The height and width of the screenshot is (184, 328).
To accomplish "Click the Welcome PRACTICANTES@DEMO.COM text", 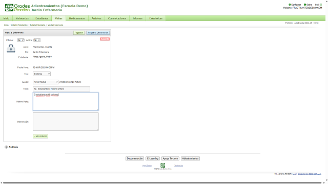I will [x=302, y=8].
